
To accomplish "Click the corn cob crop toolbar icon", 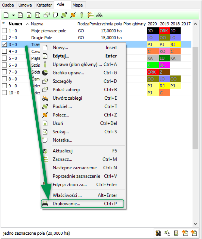I will [82, 15].
